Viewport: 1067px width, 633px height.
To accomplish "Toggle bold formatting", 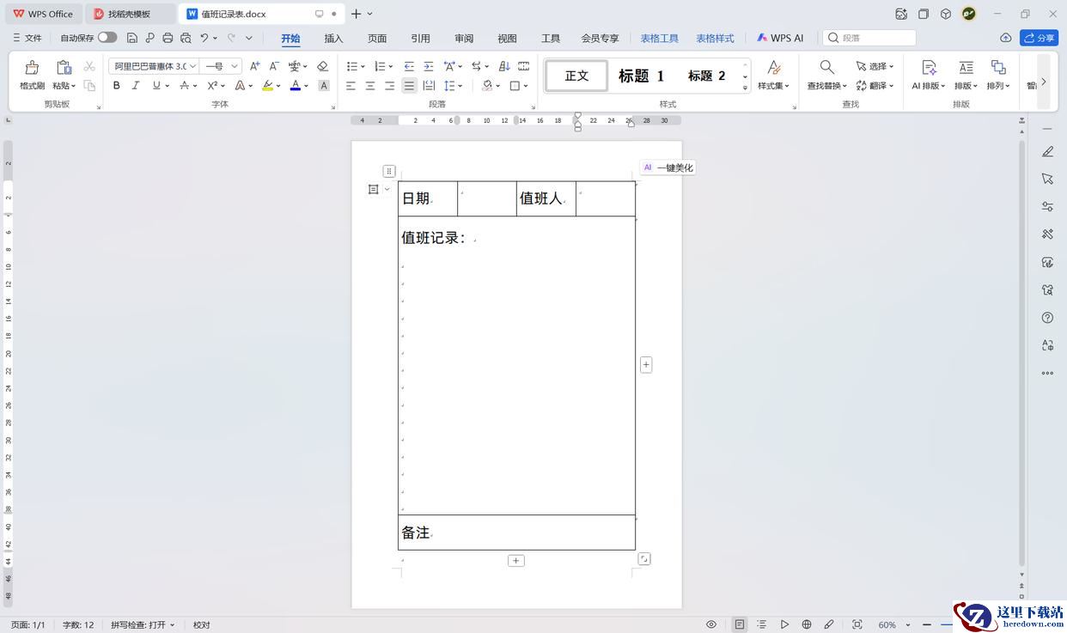I will coord(117,86).
